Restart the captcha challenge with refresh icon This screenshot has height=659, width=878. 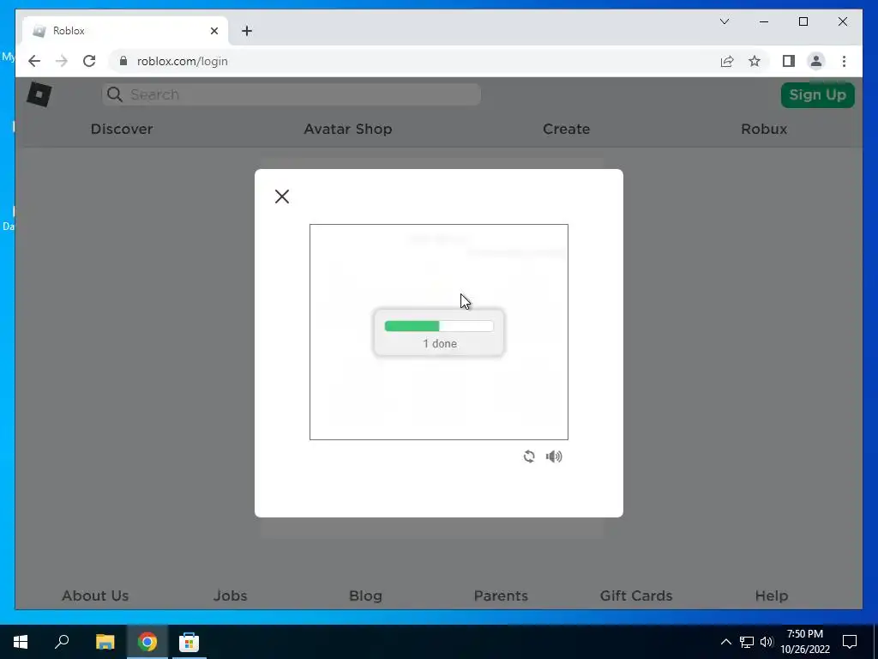(x=529, y=456)
